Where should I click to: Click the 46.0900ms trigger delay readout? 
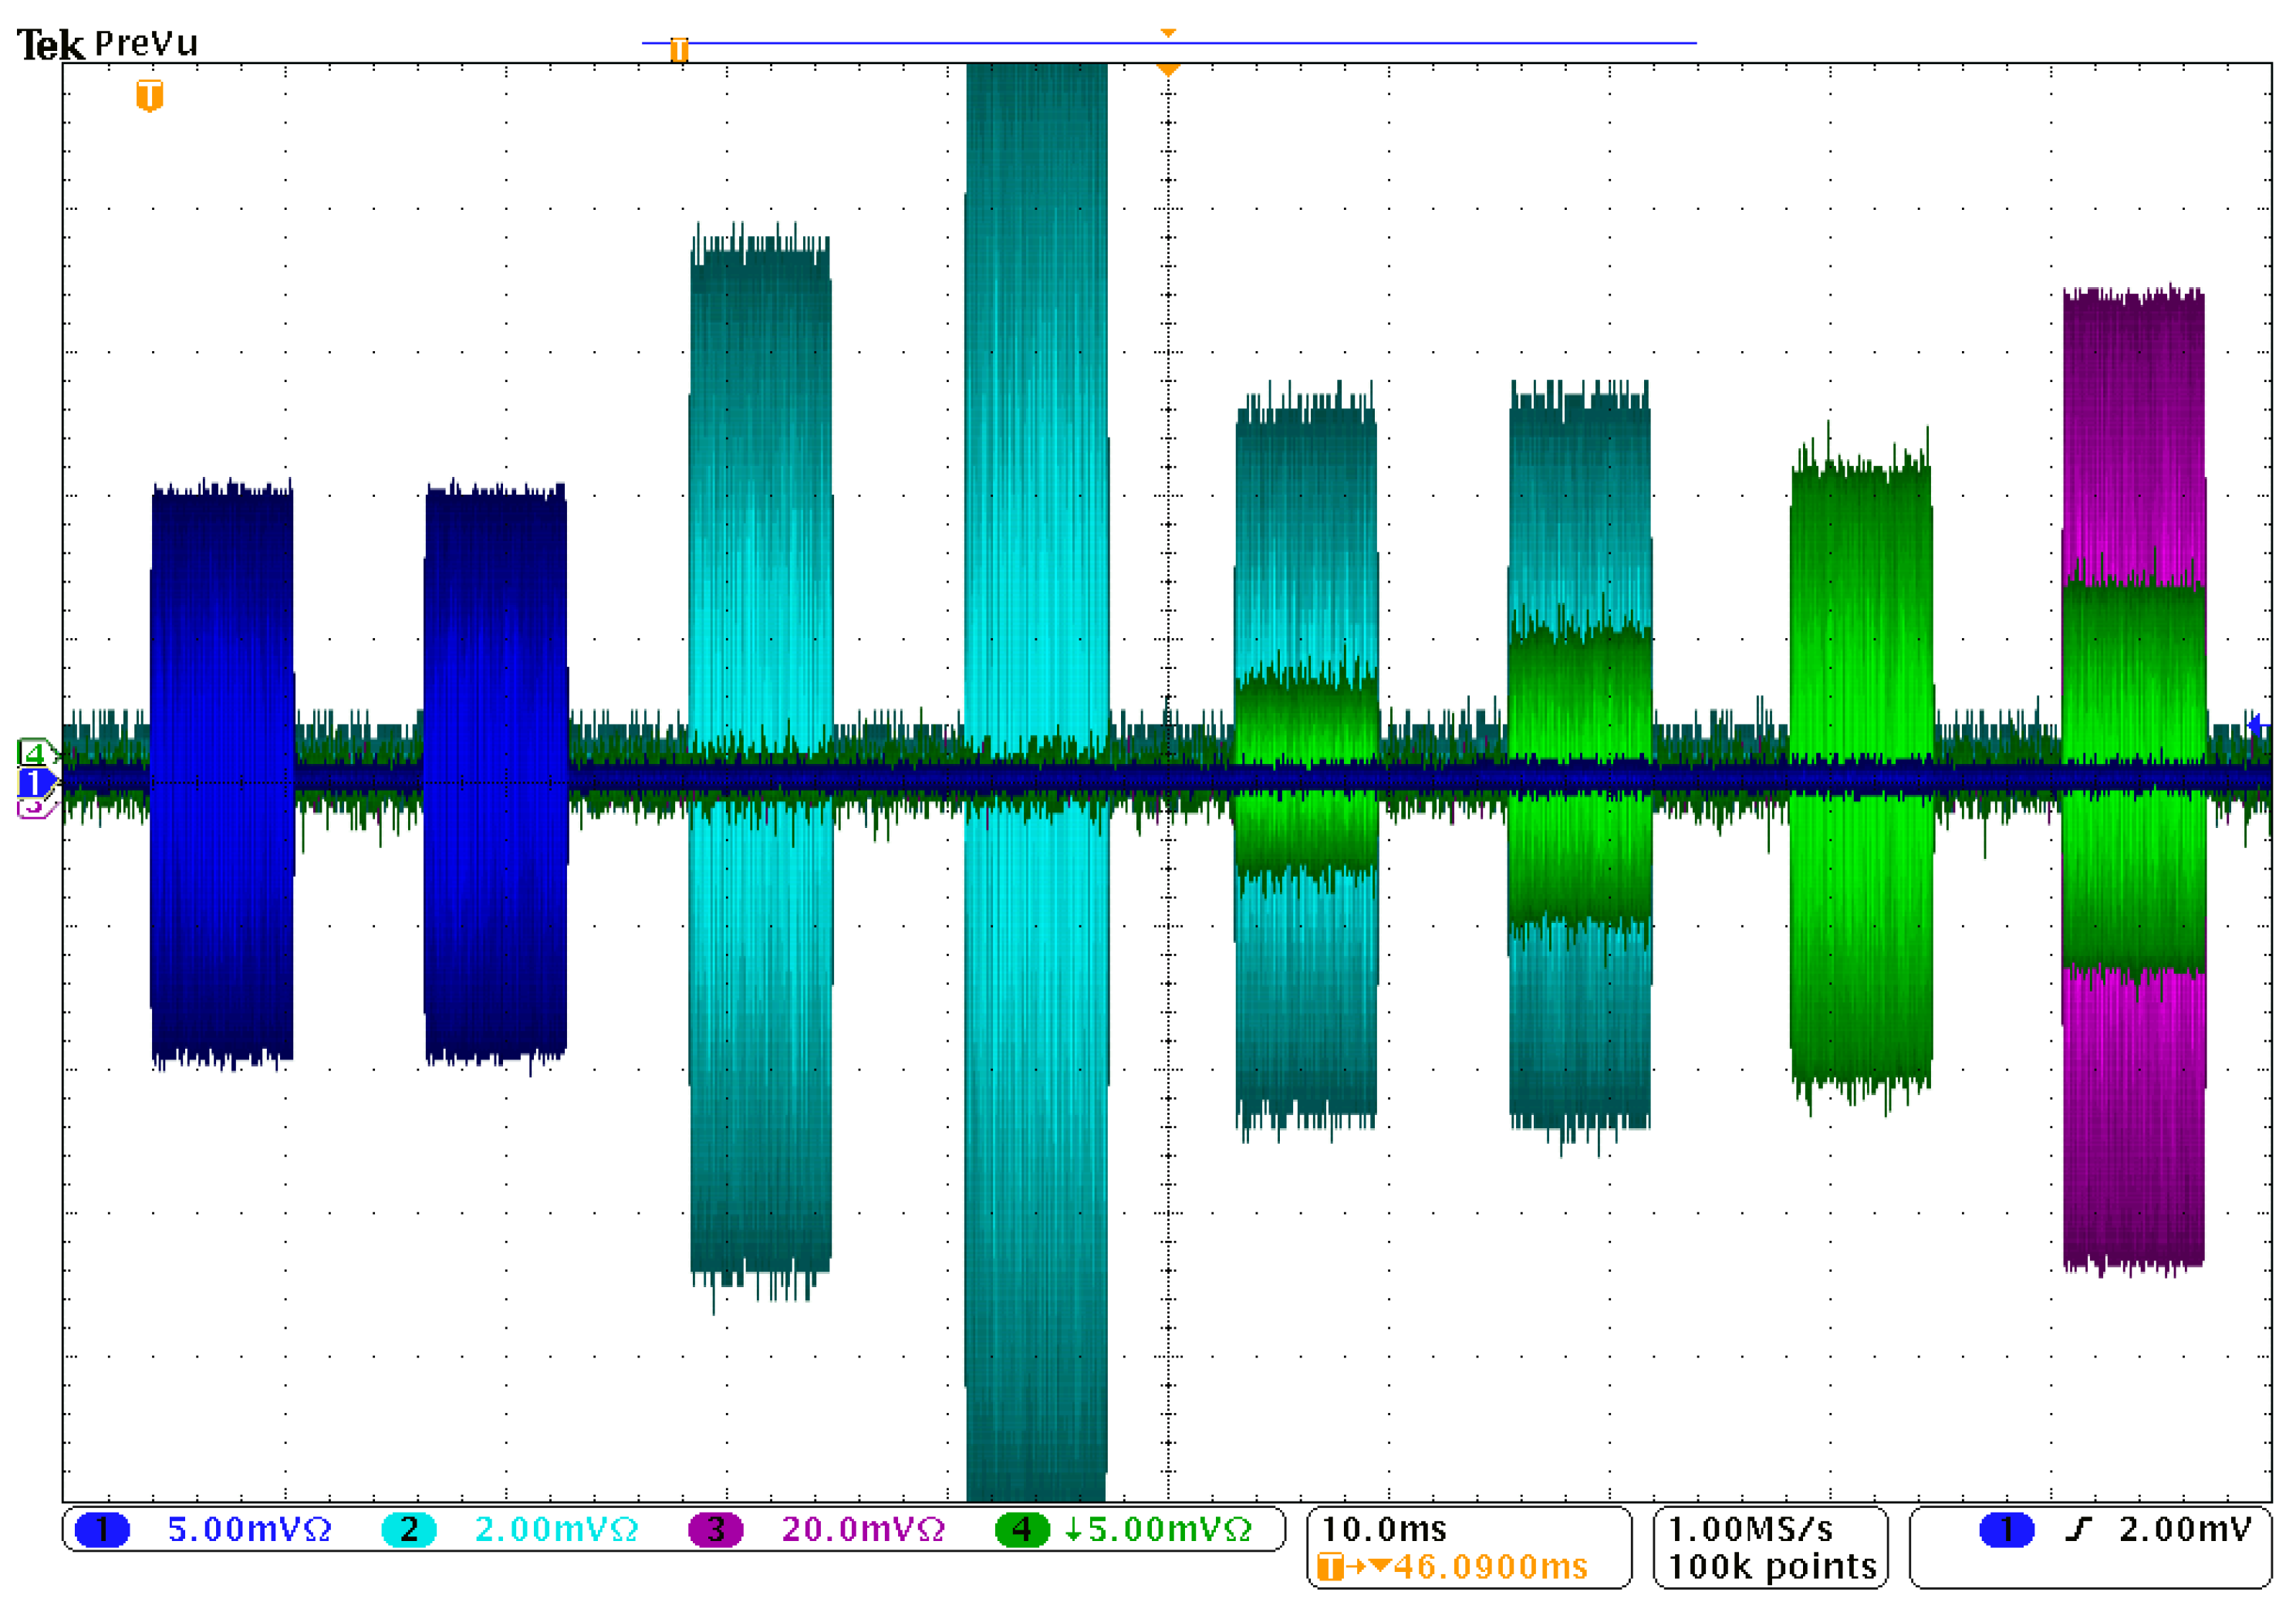(1490, 1566)
